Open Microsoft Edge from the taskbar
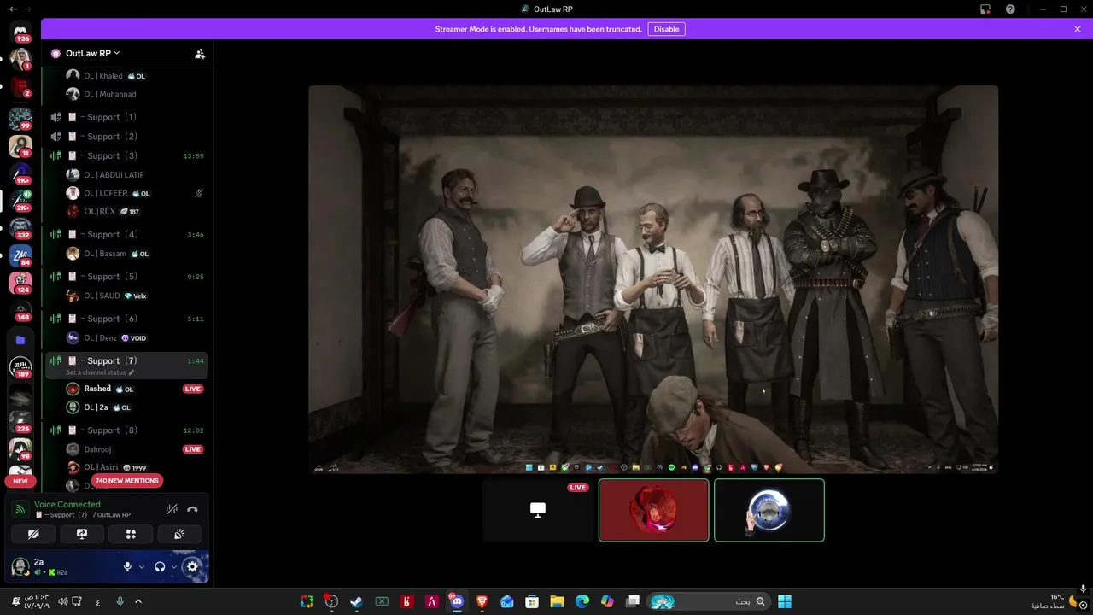 click(582, 601)
